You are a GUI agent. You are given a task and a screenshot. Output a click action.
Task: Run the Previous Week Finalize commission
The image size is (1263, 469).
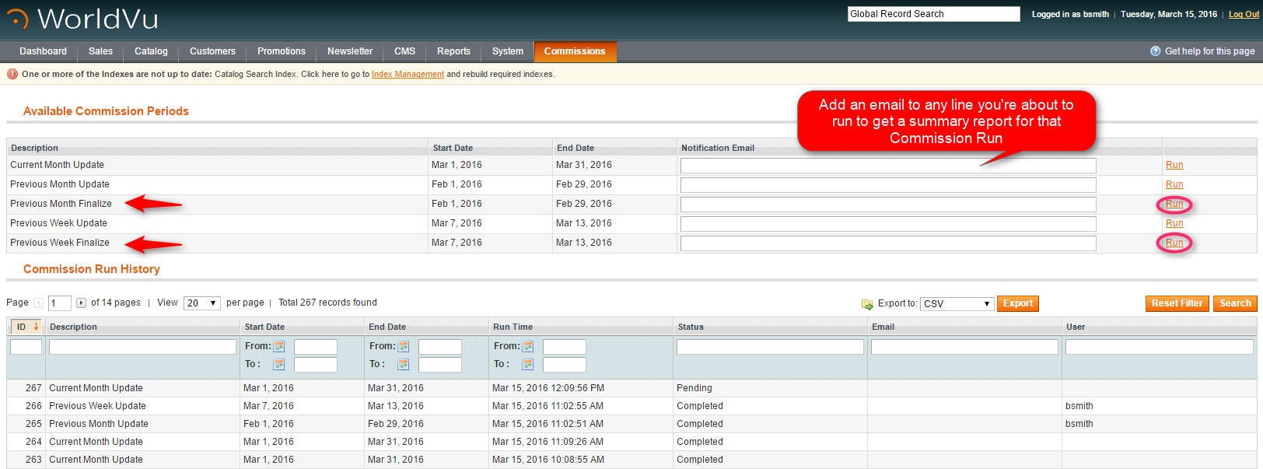(1174, 243)
